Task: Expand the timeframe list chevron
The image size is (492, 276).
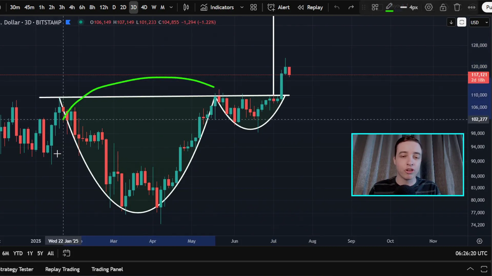Action: [171, 7]
